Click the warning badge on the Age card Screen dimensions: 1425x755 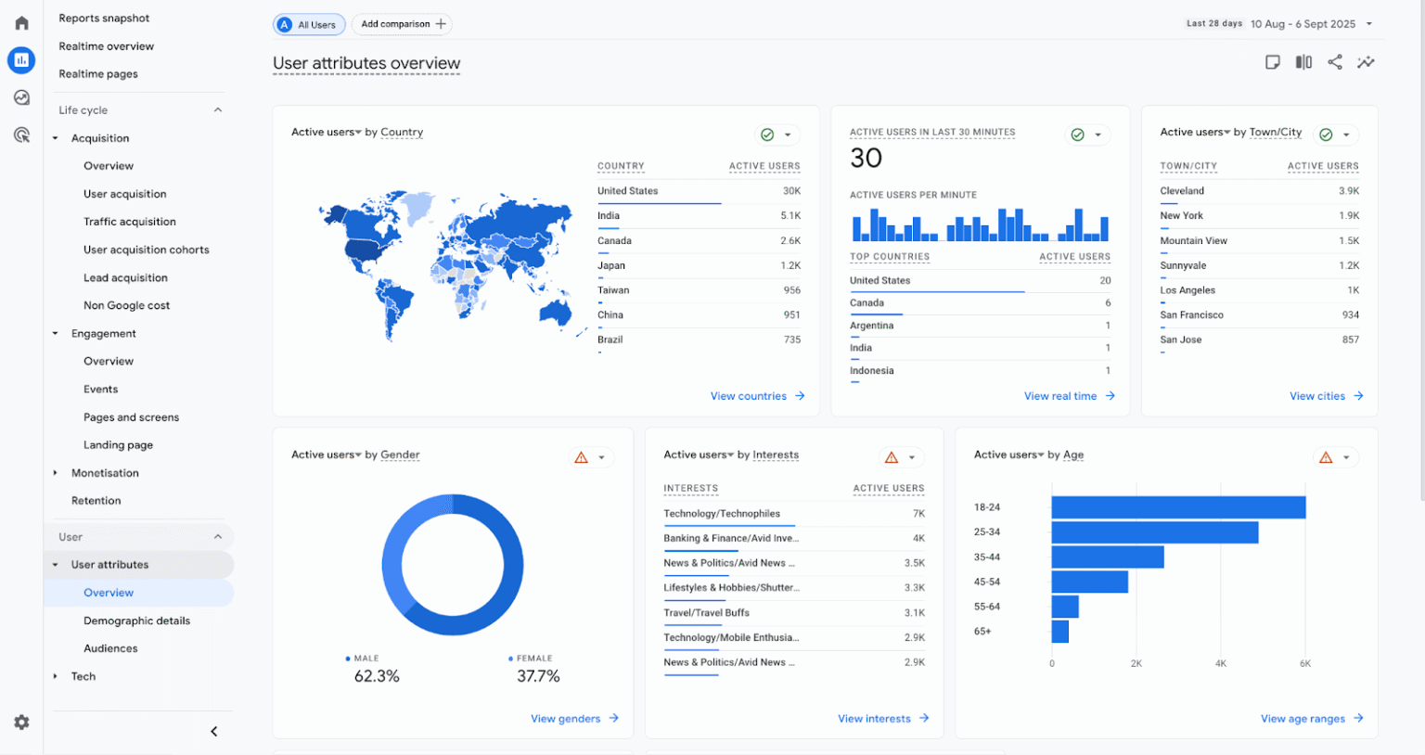tap(1325, 456)
